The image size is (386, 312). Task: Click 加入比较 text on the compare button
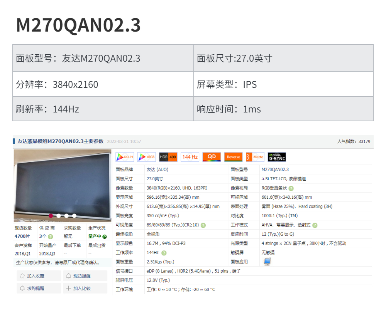[x=82, y=289]
